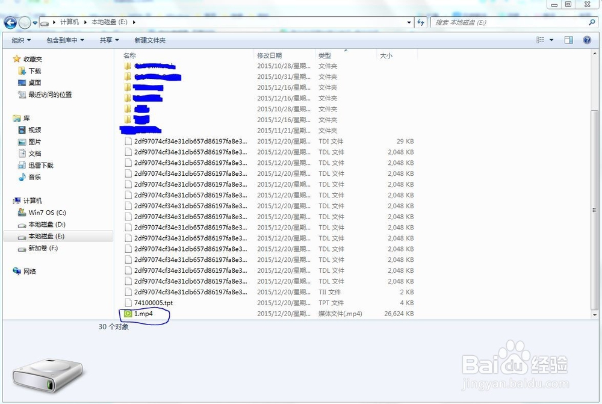
Task: Click 新建文件夹 button
Action: tap(150, 40)
